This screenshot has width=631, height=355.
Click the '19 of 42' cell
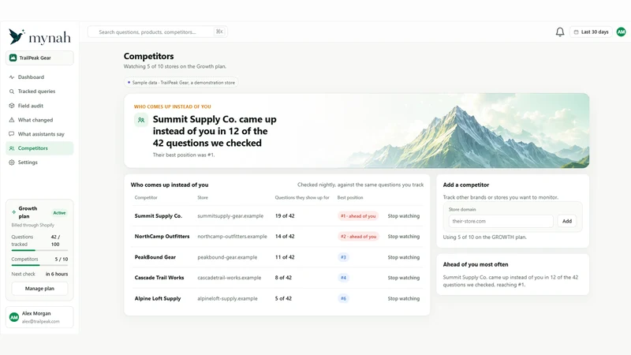point(285,216)
